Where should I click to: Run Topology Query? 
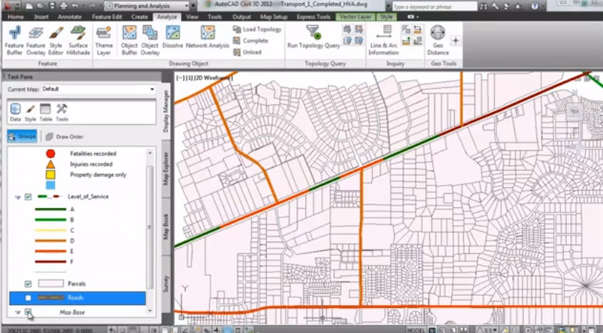(313, 37)
